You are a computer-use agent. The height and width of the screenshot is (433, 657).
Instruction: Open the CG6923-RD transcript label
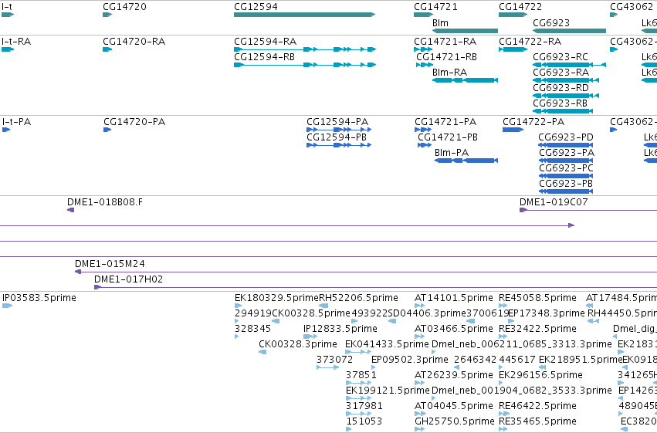[x=561, y=88]
